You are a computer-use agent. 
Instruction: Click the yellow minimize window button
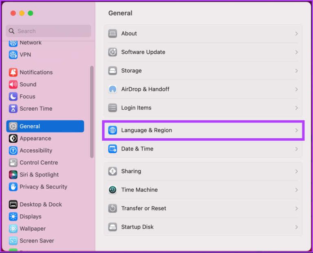pyautogui.click(x=22, y=13)
